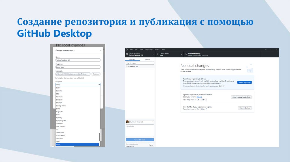This screenshot has height=162, width=290.
Task: Click the blue Publish repository button
Action: pos(244,82)
